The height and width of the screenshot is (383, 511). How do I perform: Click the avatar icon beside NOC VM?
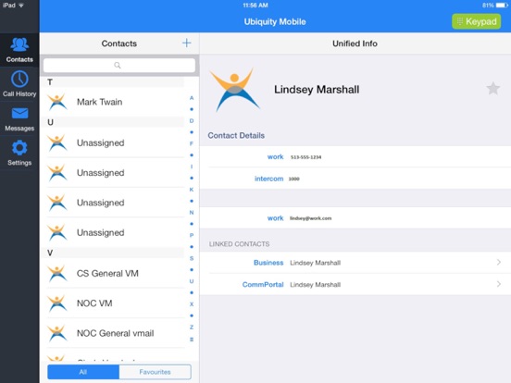[57, 303]
